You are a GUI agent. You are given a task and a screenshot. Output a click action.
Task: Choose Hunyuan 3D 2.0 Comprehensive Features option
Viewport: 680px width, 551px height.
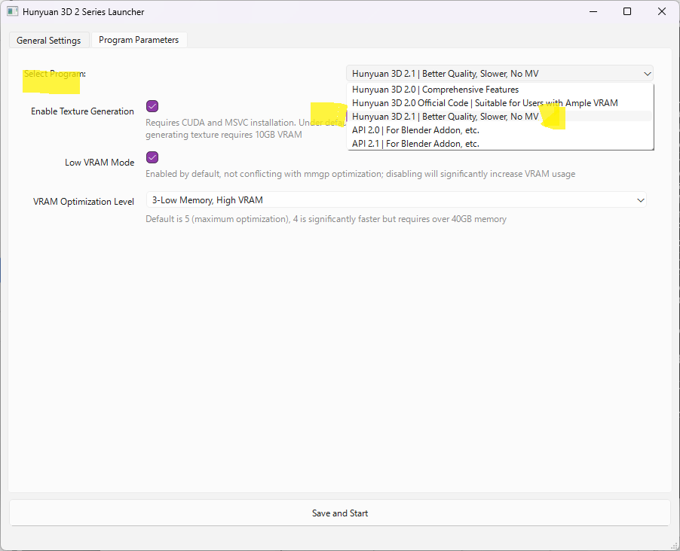coord(435,90)
